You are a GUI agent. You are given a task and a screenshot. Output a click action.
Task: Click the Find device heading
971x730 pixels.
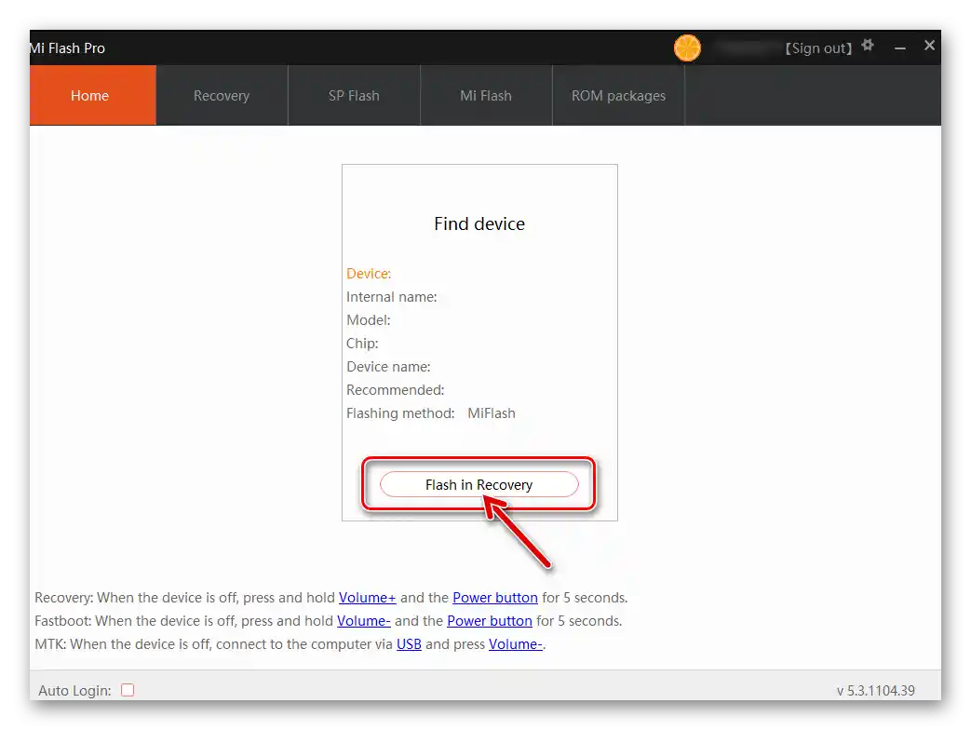[479, 223]
